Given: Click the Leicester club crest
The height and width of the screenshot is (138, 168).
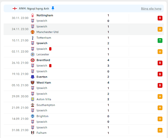Looking at the screenshot, I should 32,54.
